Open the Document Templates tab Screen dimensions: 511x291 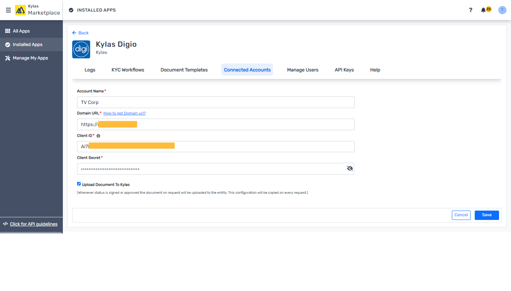184,70
